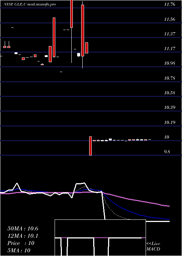Image resolution: width=182 pixels, height=256 pixels.
Task: Click the NYSE GLE.U mail.munafa.pro chart title
Action: (x=30, y=4)
